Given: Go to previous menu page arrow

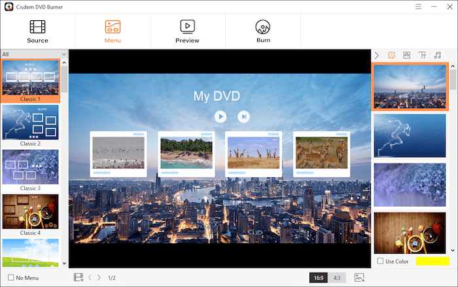Looking at the screenshot, I should coord(90,278).
